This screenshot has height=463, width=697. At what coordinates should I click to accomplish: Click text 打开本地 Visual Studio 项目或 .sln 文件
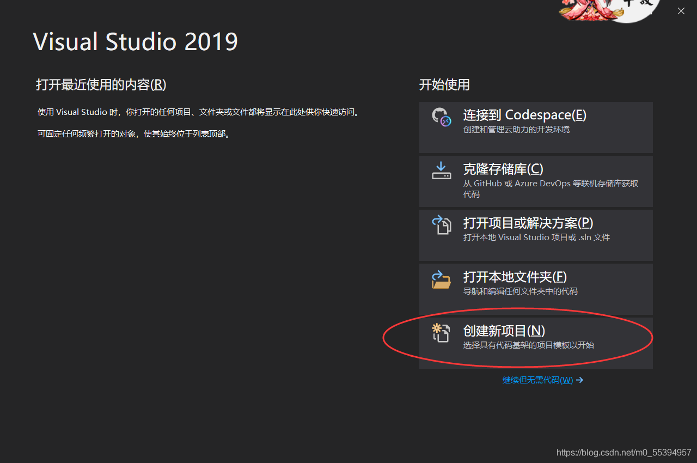coord(537,237)
